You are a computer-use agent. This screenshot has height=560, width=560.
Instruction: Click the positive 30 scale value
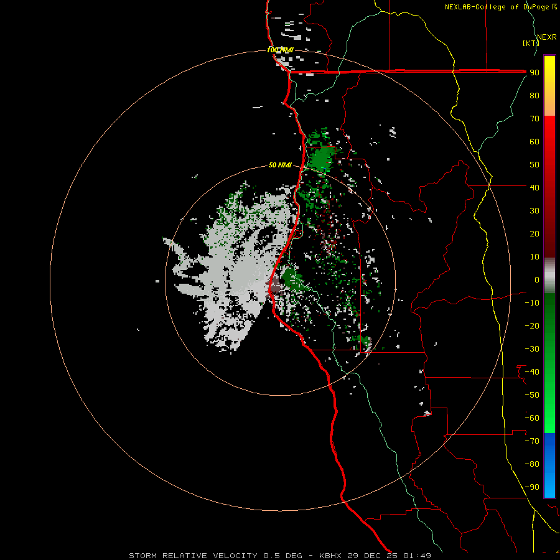pyautogui.click(x=534, y=211)
